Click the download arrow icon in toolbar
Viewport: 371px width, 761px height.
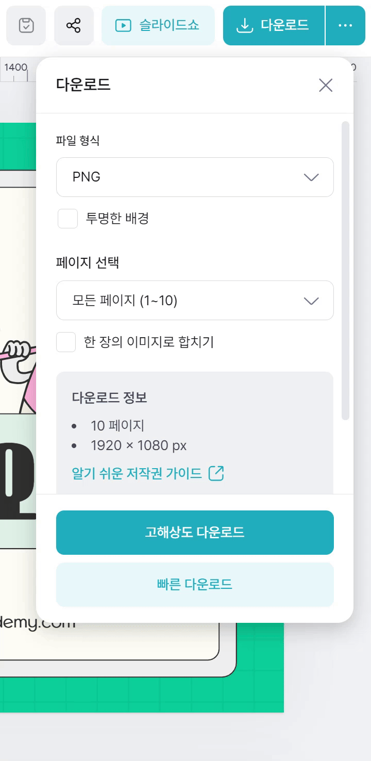[x=244, y=25]
